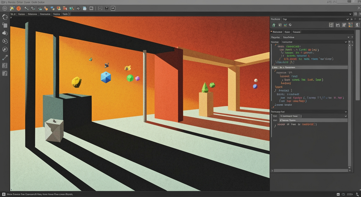
Task: Click the red toolbar icon
Action: [65, 8]
